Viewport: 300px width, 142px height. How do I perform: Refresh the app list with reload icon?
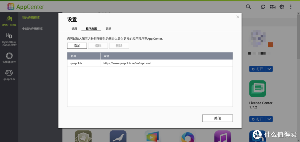tap(263, 7)
